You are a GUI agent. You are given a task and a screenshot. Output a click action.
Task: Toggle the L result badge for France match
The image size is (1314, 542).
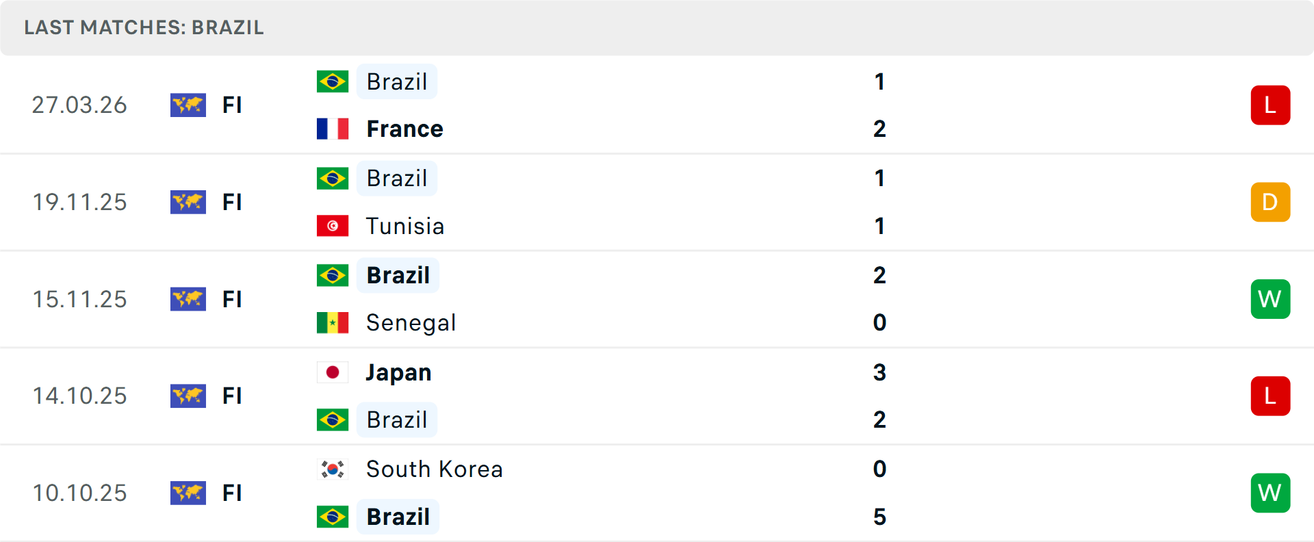click(x=1270, y=105)
